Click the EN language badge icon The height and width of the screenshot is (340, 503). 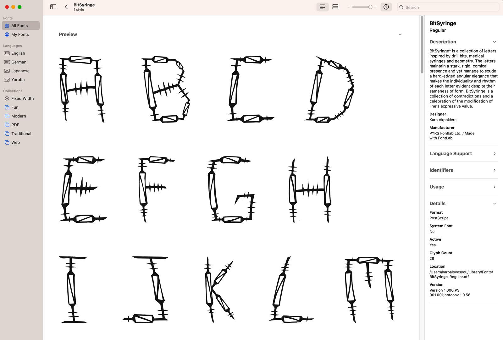point(7,53)
